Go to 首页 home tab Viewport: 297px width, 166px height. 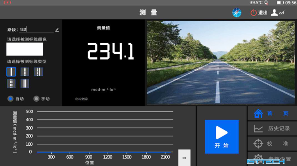[272, 113]
